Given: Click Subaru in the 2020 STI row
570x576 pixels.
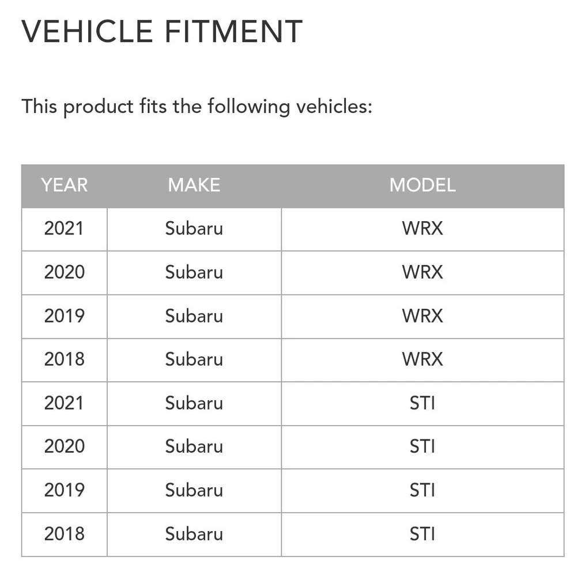Looking at the screenshot, I should (194, 446).
